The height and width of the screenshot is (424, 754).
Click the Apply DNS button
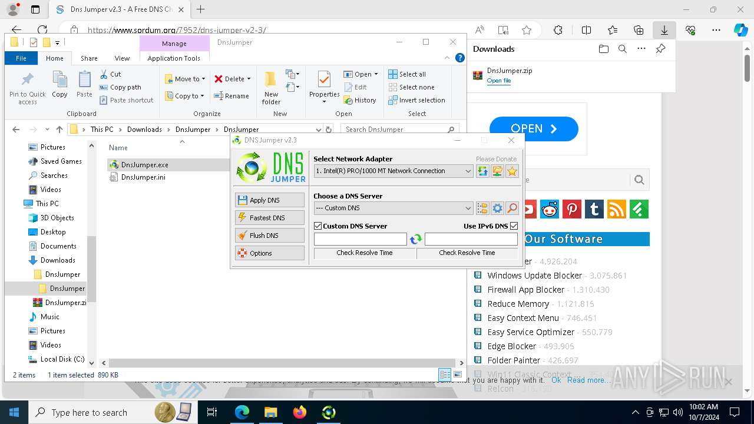click(269, 200)
